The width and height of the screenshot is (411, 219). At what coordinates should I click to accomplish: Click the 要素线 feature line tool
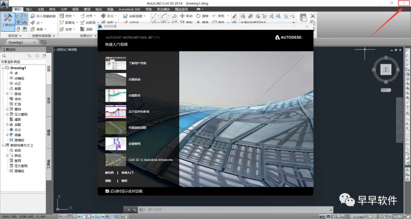67,22
